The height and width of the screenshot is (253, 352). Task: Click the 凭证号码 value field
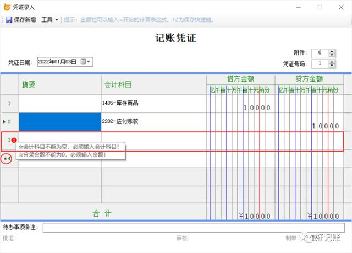(x=320, y=63)
